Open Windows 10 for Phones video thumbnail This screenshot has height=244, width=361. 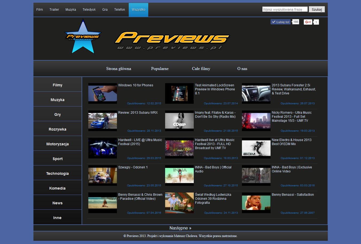pos(102,93)
